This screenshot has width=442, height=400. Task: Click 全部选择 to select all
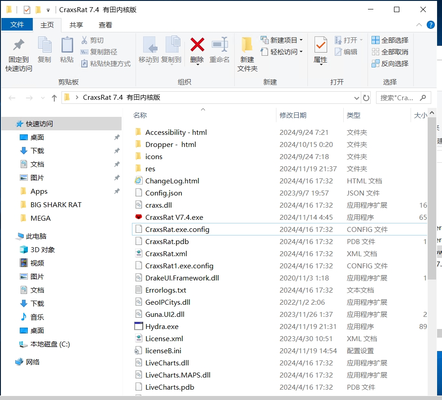point(390,40)
